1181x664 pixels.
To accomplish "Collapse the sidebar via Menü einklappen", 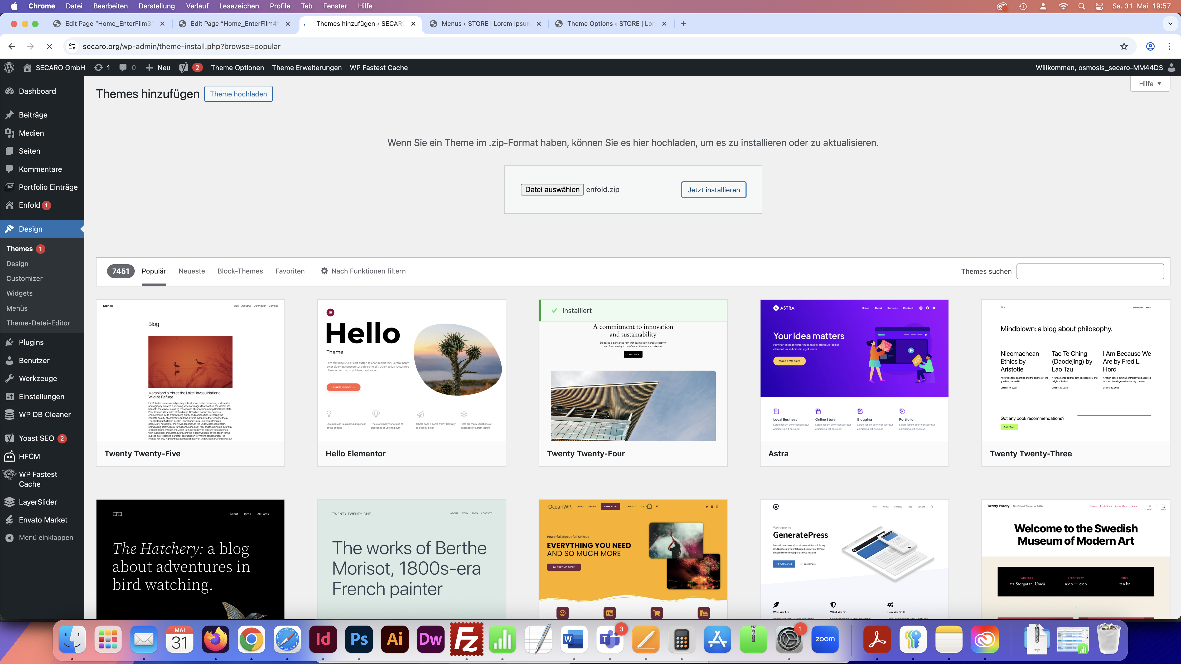I will [x=40, y=538].
